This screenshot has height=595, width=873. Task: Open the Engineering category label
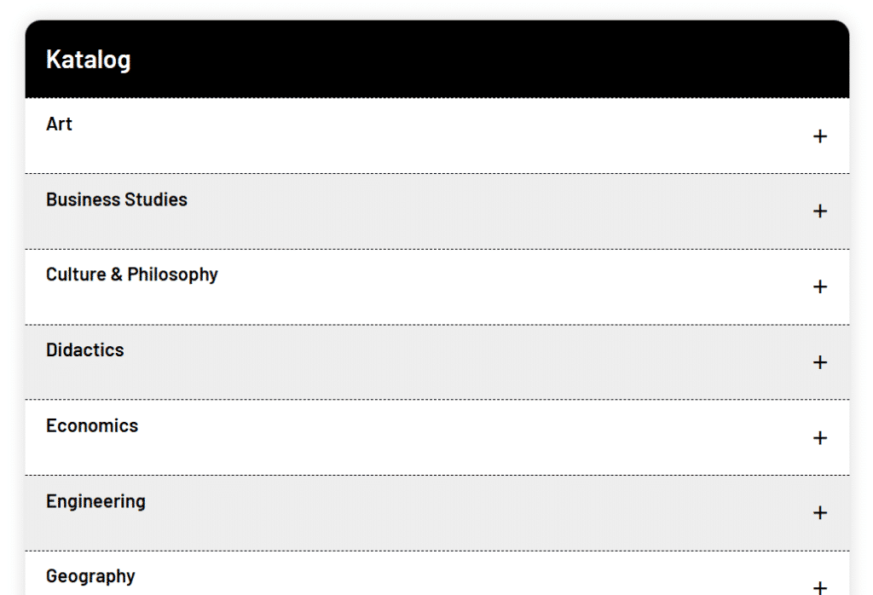(x=95, y=501)
